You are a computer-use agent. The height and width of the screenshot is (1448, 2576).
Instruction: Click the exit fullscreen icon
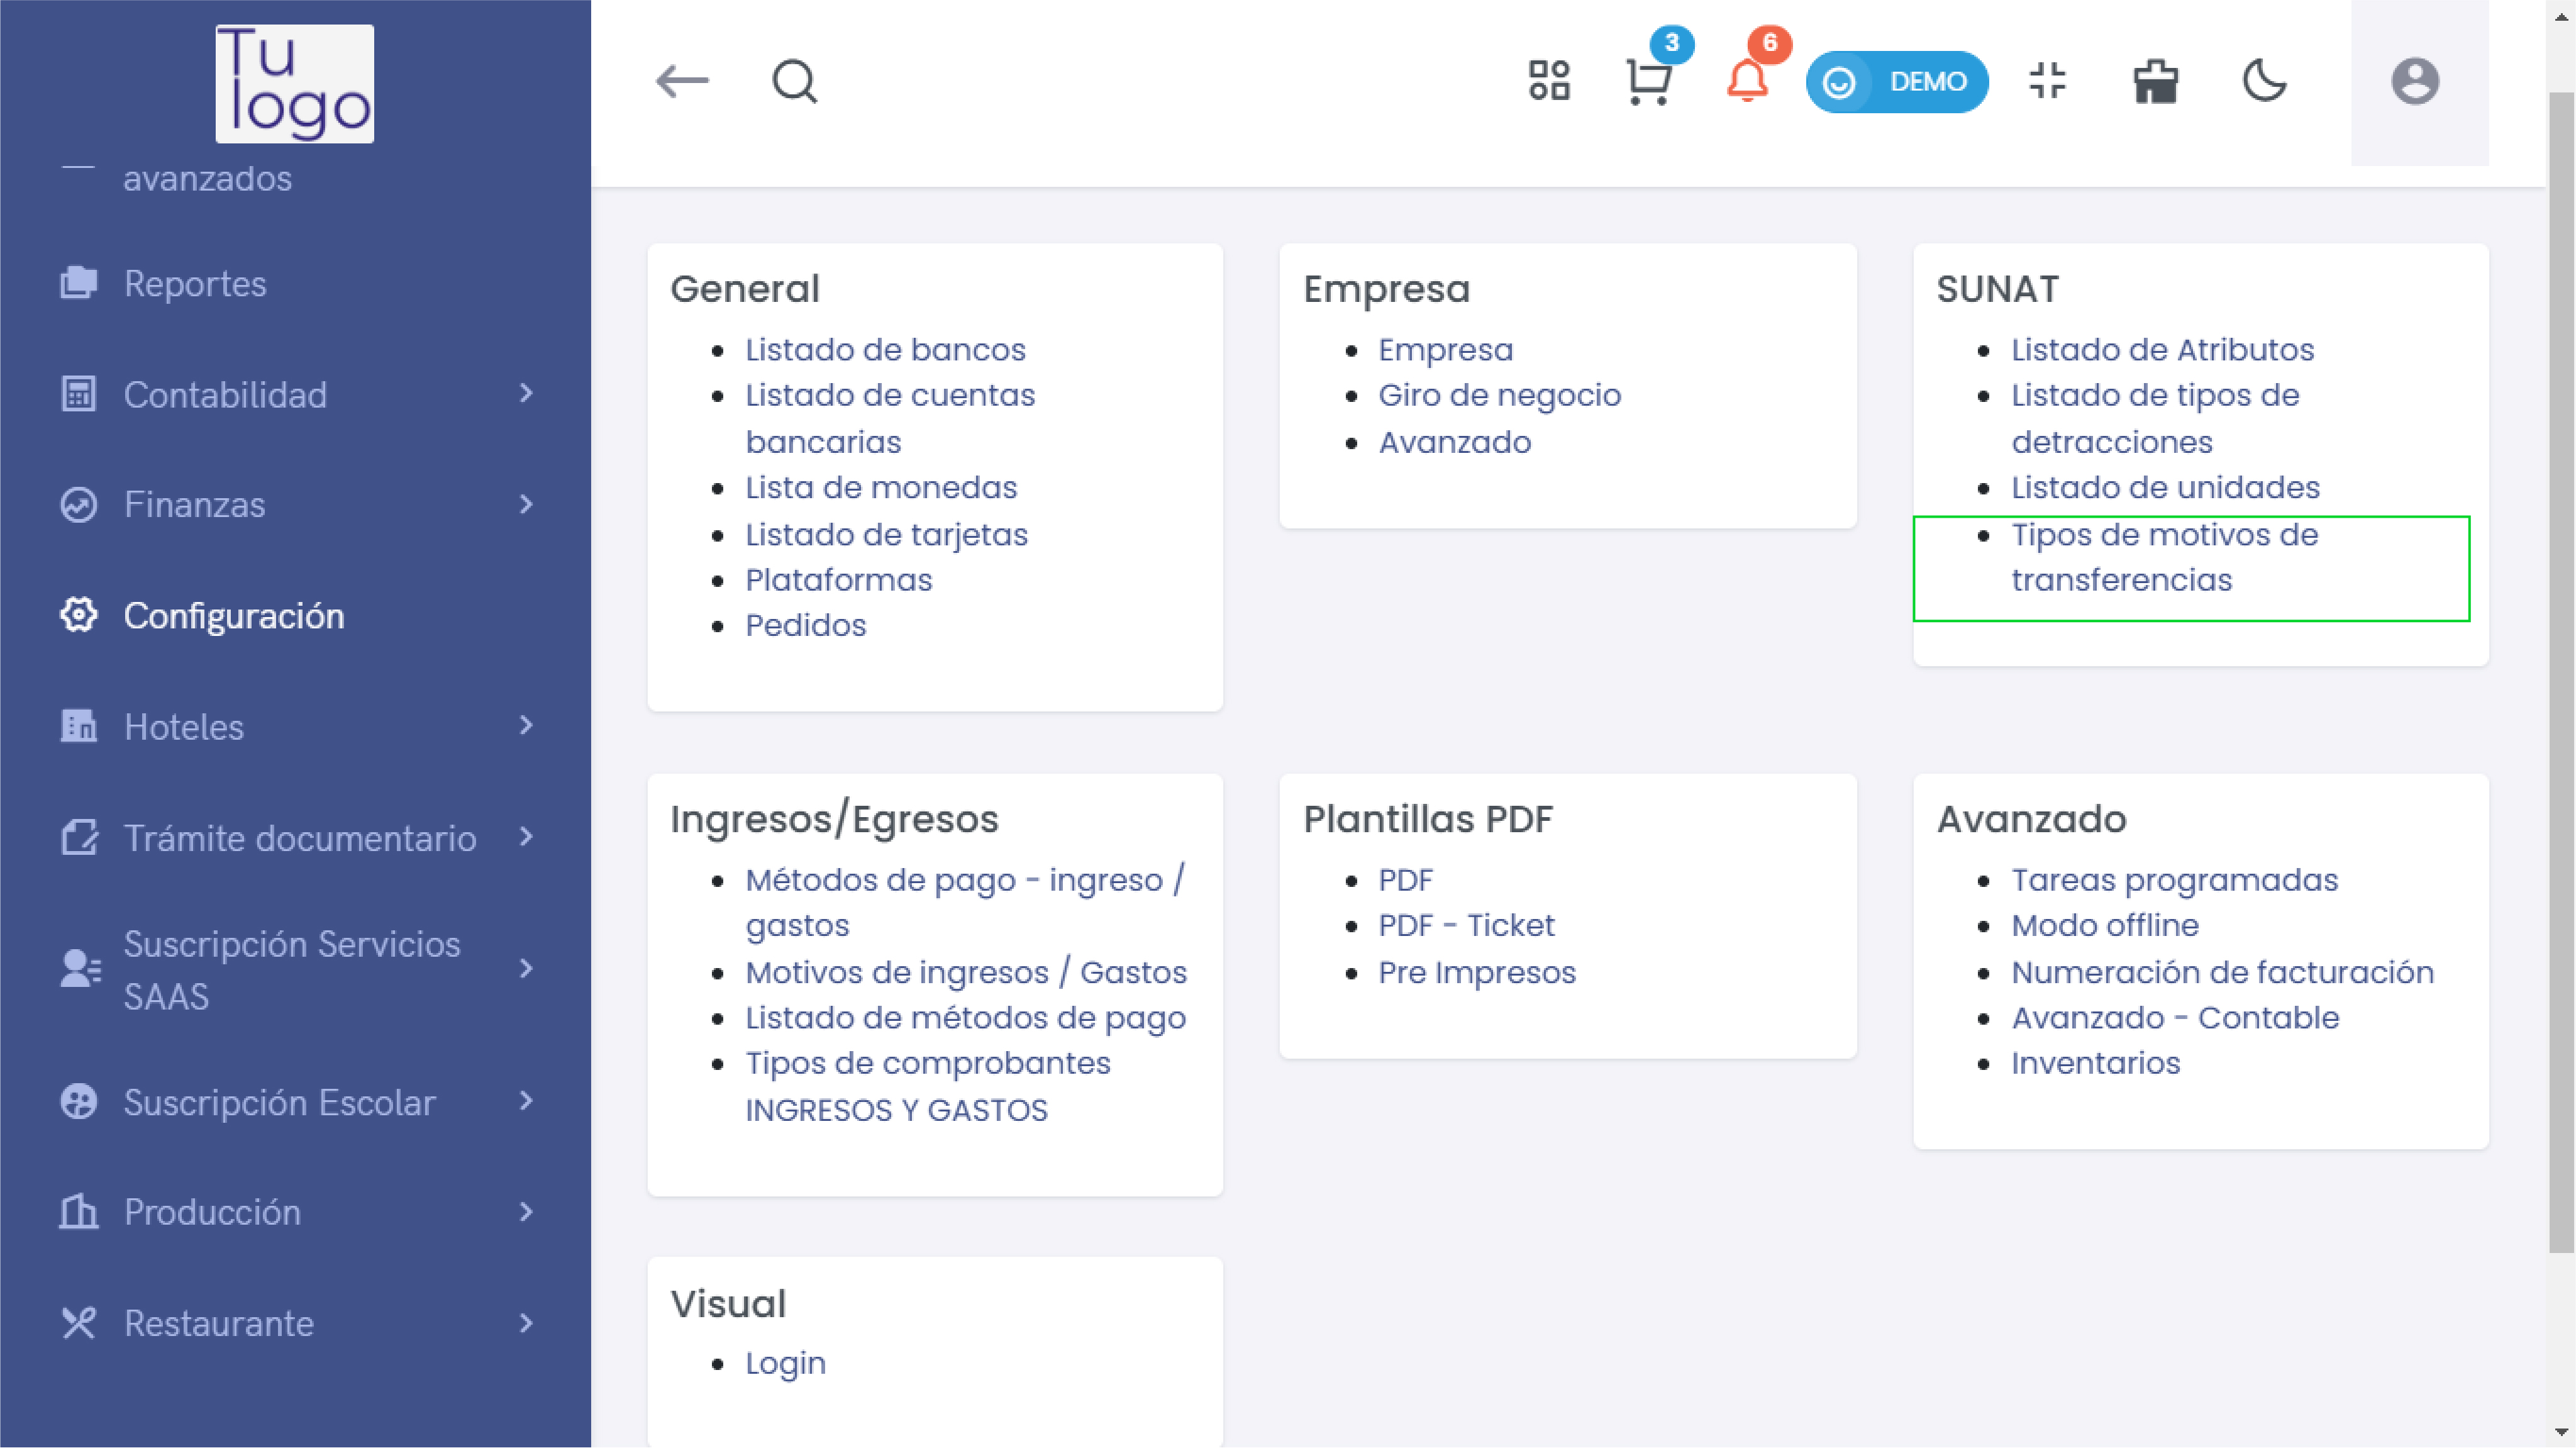(2047, 81)
